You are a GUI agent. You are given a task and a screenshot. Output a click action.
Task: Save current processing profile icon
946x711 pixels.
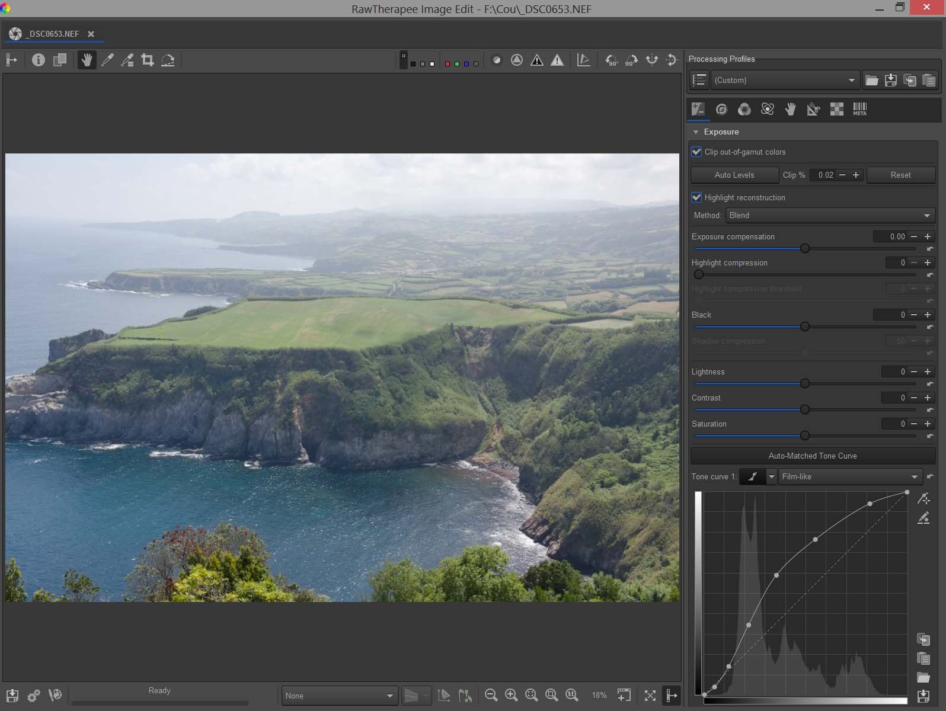(x=890, y=80)
